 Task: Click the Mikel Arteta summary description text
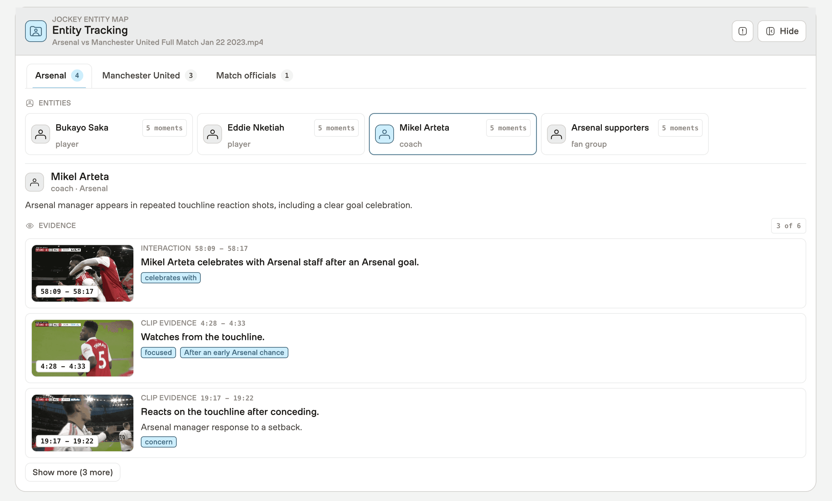[219, 205]
